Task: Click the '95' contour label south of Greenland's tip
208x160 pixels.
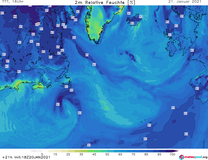Action: 87,55
